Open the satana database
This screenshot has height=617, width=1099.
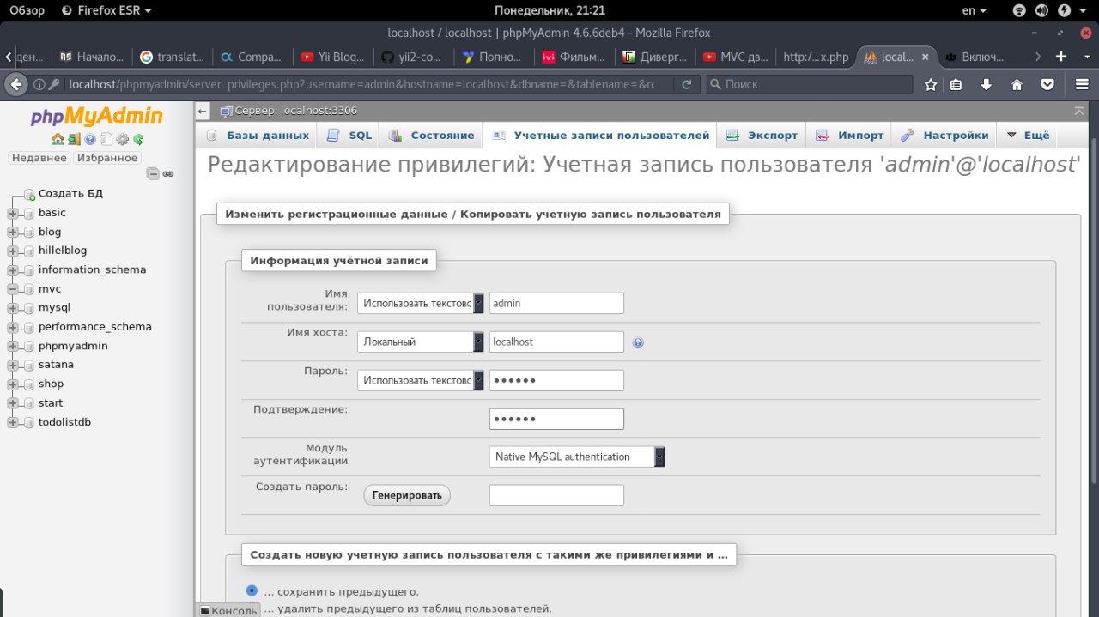56,365
